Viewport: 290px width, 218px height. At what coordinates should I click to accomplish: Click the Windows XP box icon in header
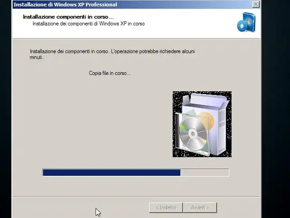246,22
